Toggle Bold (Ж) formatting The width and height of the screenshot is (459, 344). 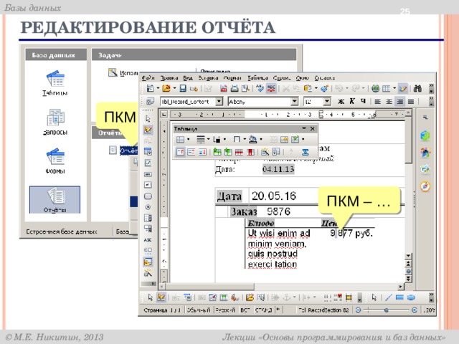[x=341, y=102]
